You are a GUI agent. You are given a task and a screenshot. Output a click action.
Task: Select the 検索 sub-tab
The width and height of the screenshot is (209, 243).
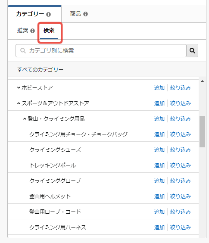coord(49,31)
